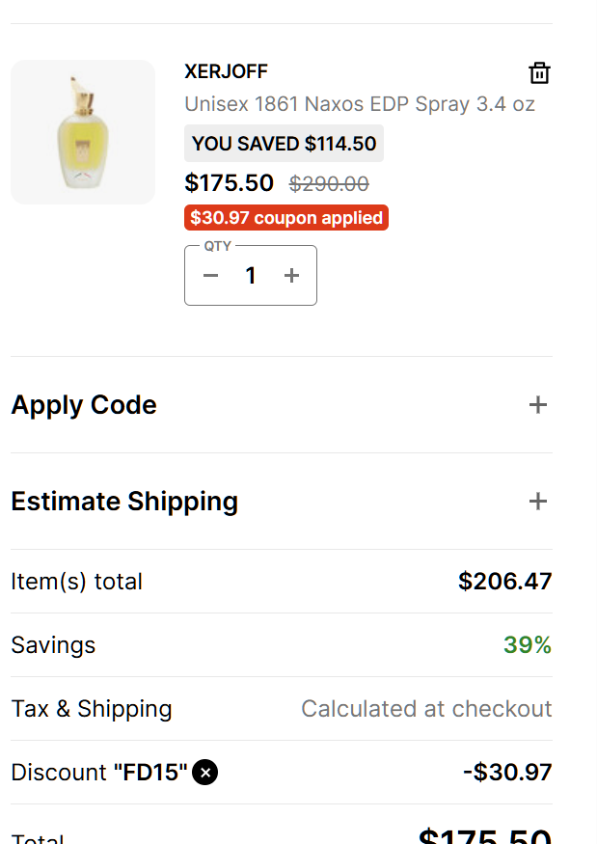
Task: Open Unisex 1861 Naxos EDP Spray link
Action: 359,104
